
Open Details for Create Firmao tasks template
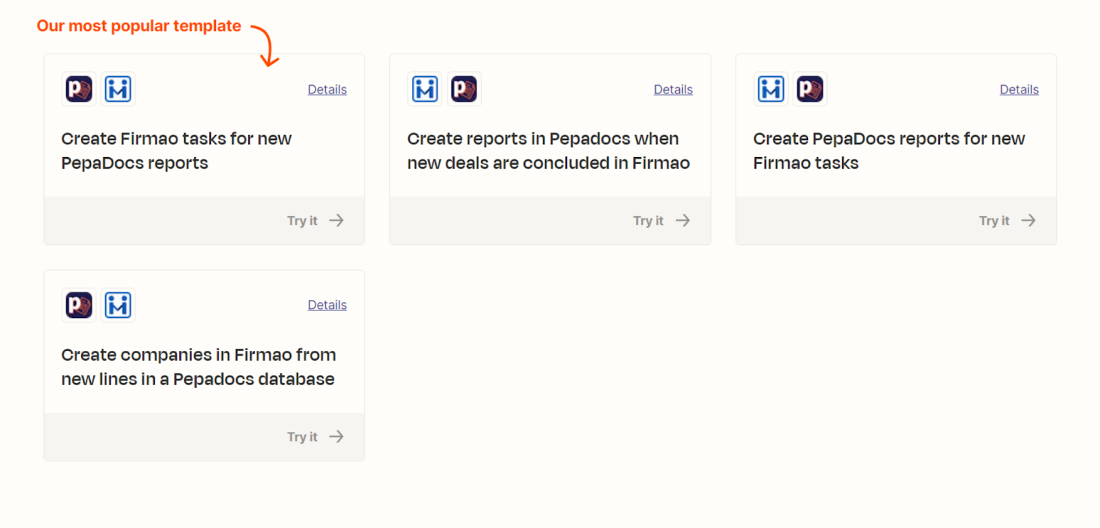pyautogui.click(x=327, y=90)
